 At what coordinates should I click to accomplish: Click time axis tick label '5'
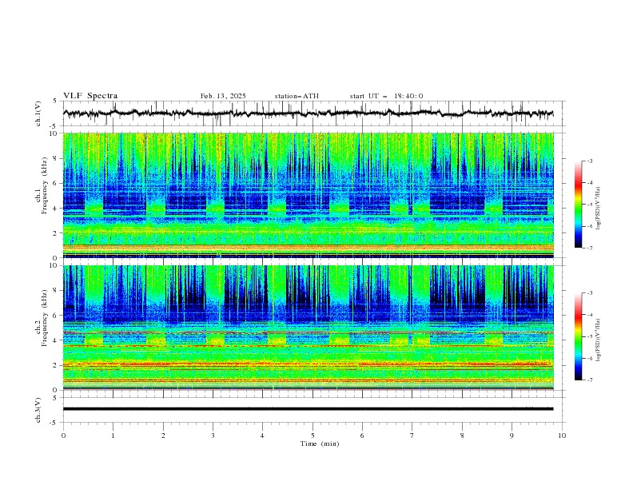[x=313, y=435]
